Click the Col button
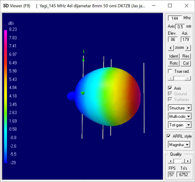The image size is (195, 182). coord(186,63)
